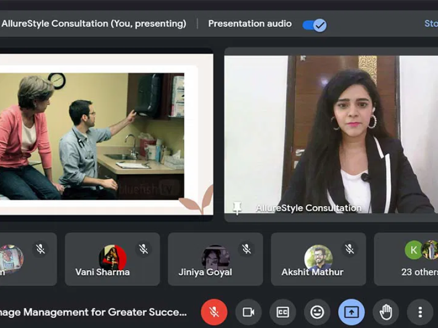The width and height of the screenshot is (438, 328).
Task: Click the meeting title Image Management text
Action: coord(93,312)
